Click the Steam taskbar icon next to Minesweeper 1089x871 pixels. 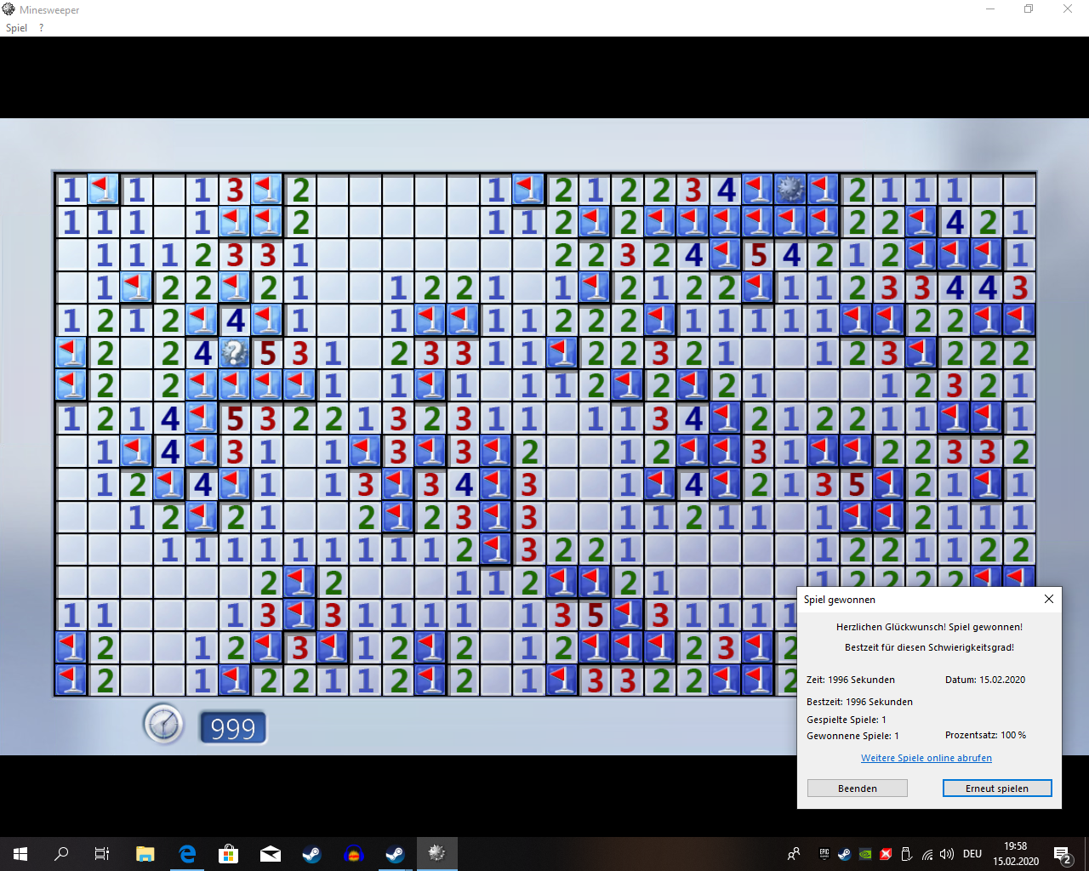[396, 854]
